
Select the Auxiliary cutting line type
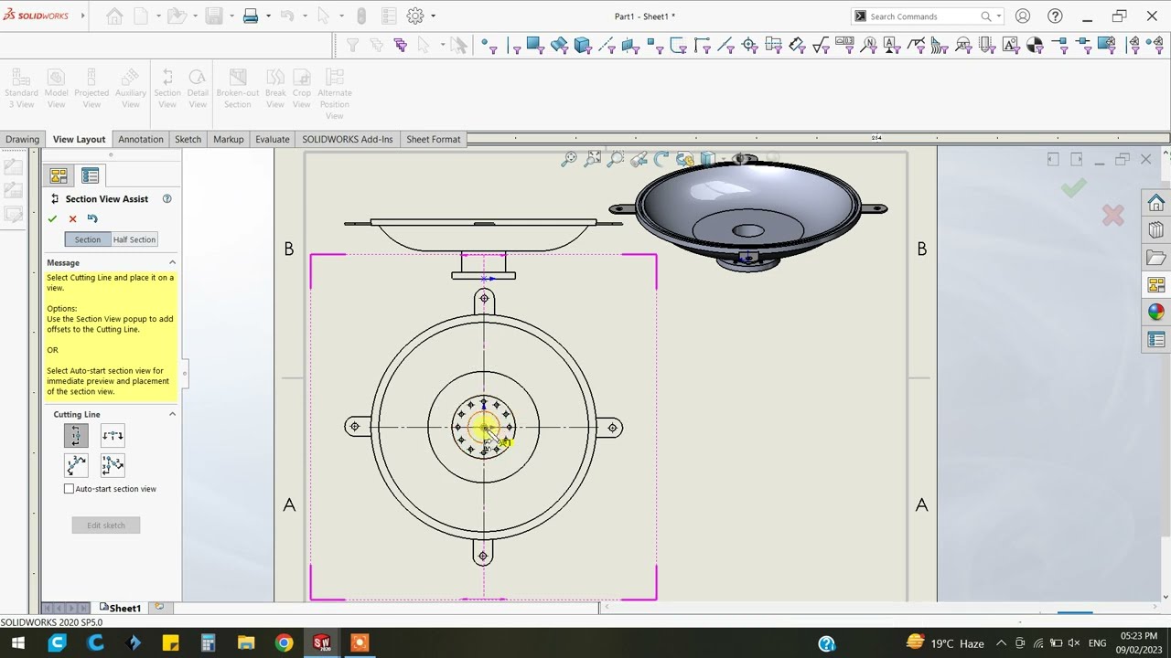pos(76,465)
